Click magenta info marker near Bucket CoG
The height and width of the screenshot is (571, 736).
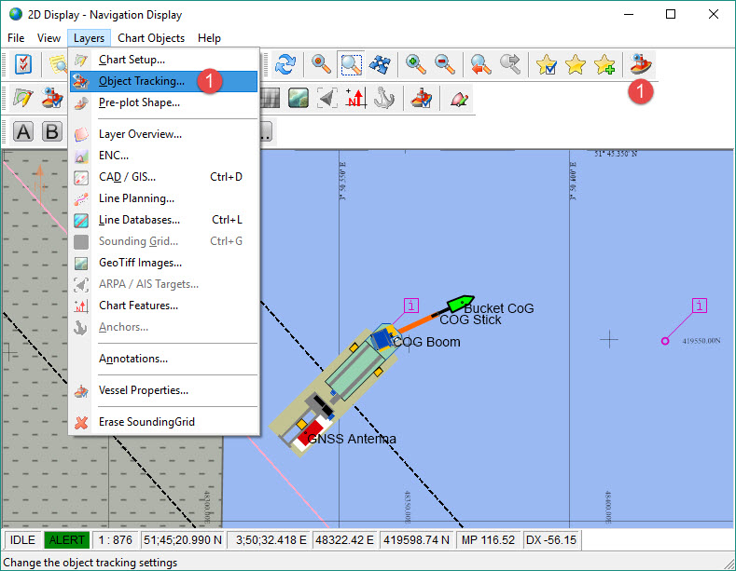pos(411,306)
